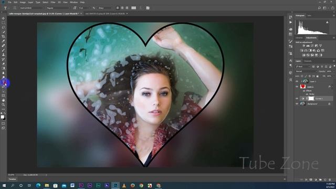
Task: Select the Magic Wand tool
Action: 3,32
